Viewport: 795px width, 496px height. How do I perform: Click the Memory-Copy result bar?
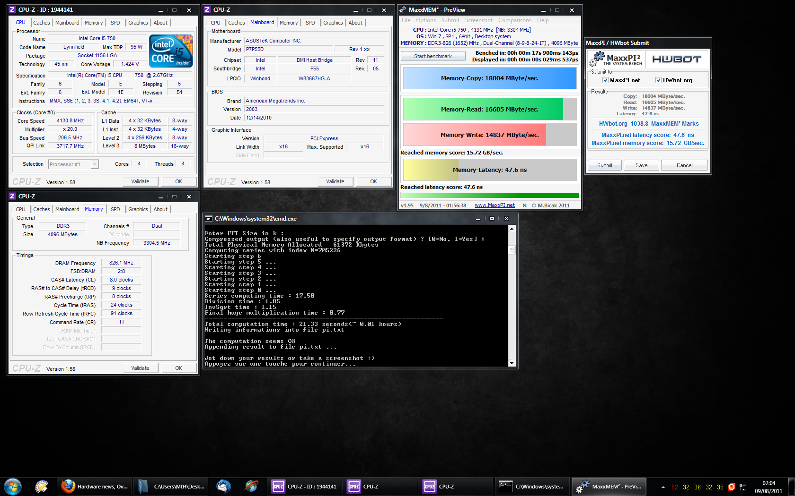point(490,78)
